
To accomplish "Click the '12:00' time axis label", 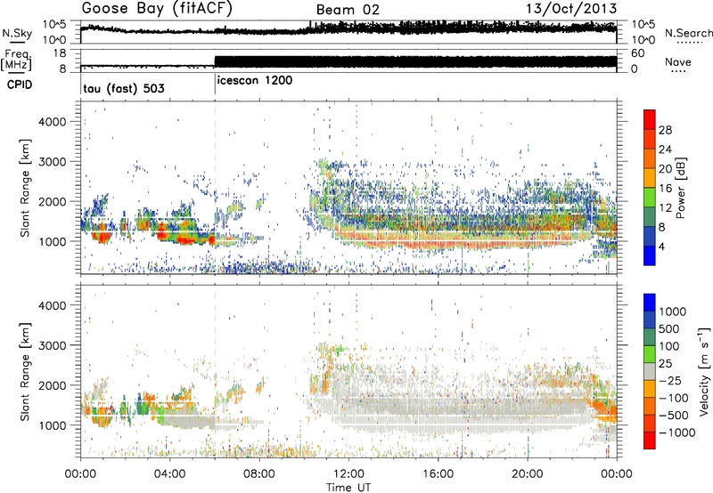I will pyautogui.click(x=348, y=474).
